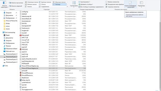Select d3d9.dll file
161x91 pixels.
(24, 14)
